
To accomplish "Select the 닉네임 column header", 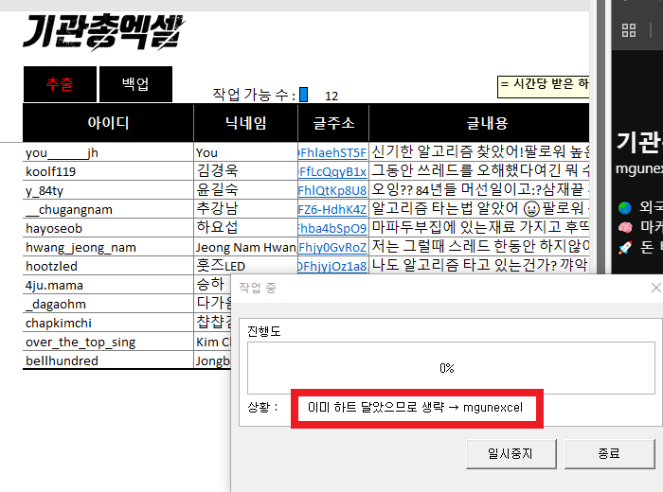I will 245,123.
